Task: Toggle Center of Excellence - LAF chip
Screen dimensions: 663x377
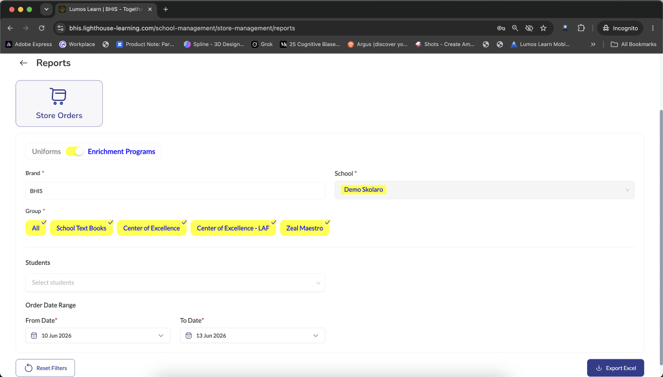Action: 233,228
